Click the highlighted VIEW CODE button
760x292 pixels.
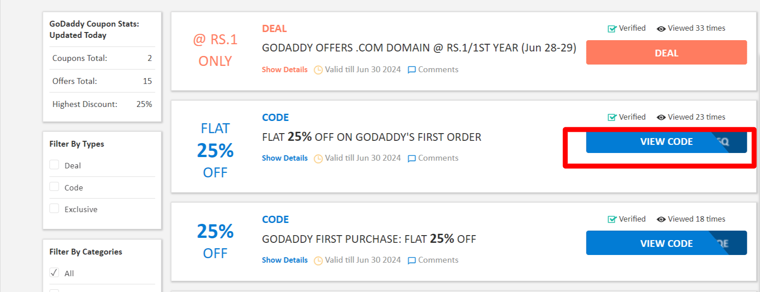pyautogui.click(x=666, y=142)
